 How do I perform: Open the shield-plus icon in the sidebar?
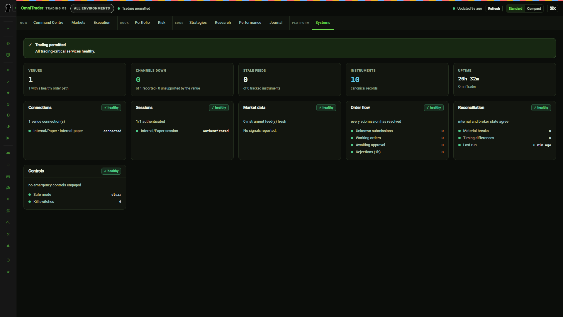[8, 55]
